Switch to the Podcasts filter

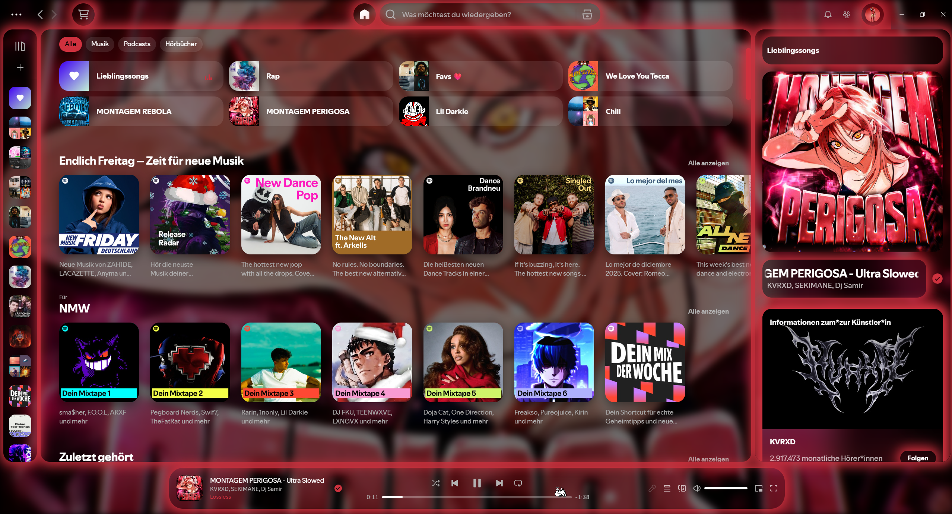coord(136,44)
